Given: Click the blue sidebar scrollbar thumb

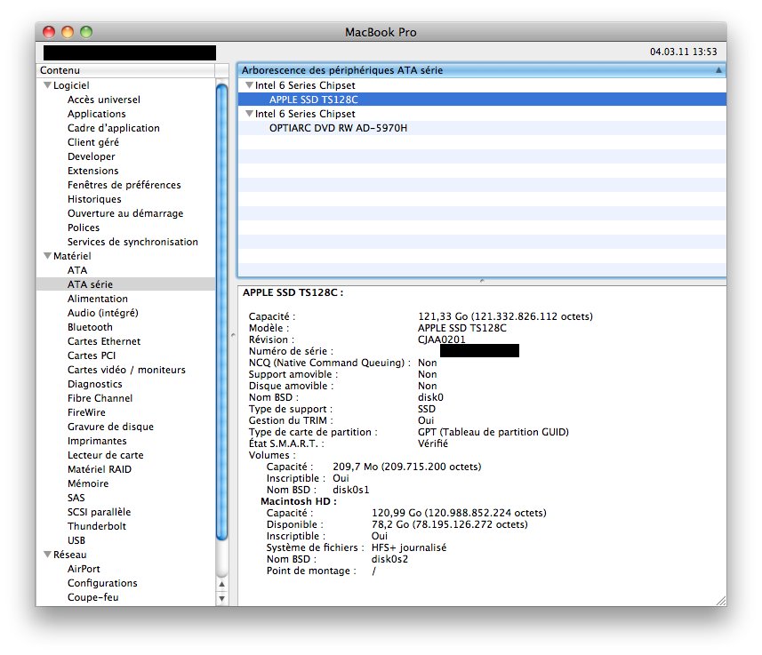Looking at the screenshot, I should [x=222, y=311].
